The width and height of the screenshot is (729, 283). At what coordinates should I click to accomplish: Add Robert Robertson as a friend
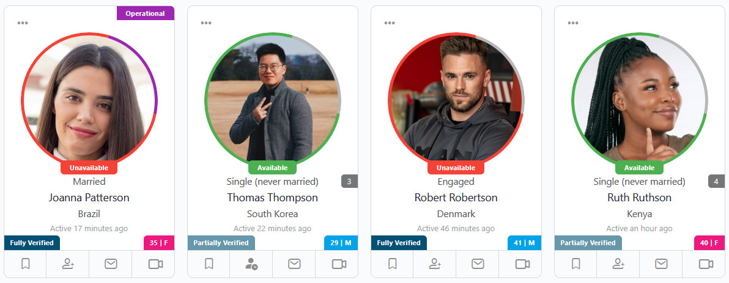pos(435,264)
